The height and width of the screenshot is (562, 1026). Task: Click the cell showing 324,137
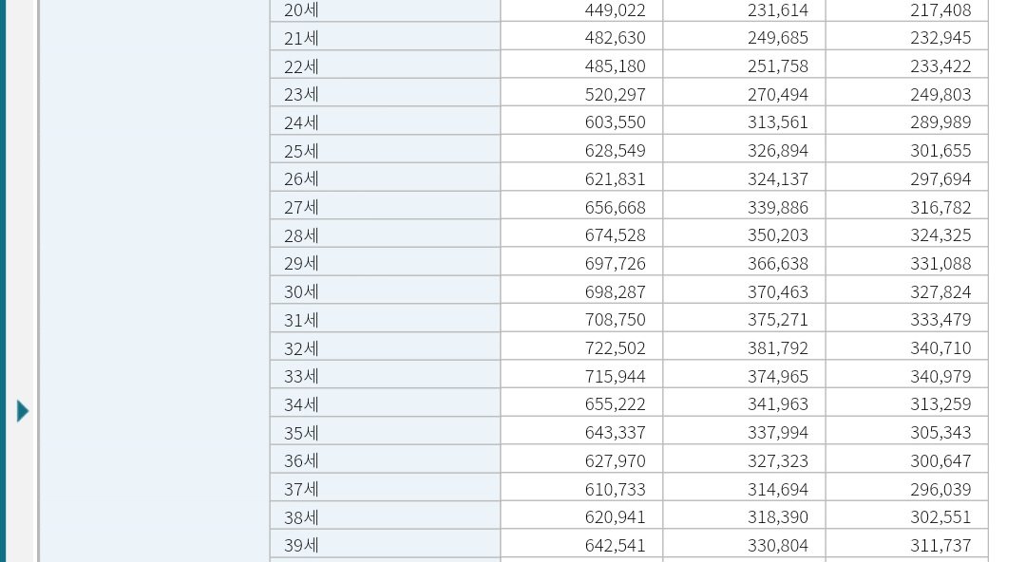pos(778,178)
